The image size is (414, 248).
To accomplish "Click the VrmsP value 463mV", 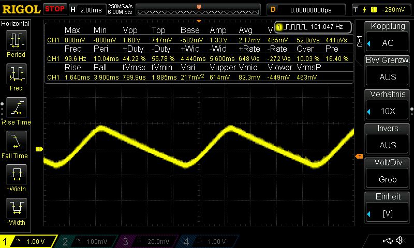I will point(306,78).
